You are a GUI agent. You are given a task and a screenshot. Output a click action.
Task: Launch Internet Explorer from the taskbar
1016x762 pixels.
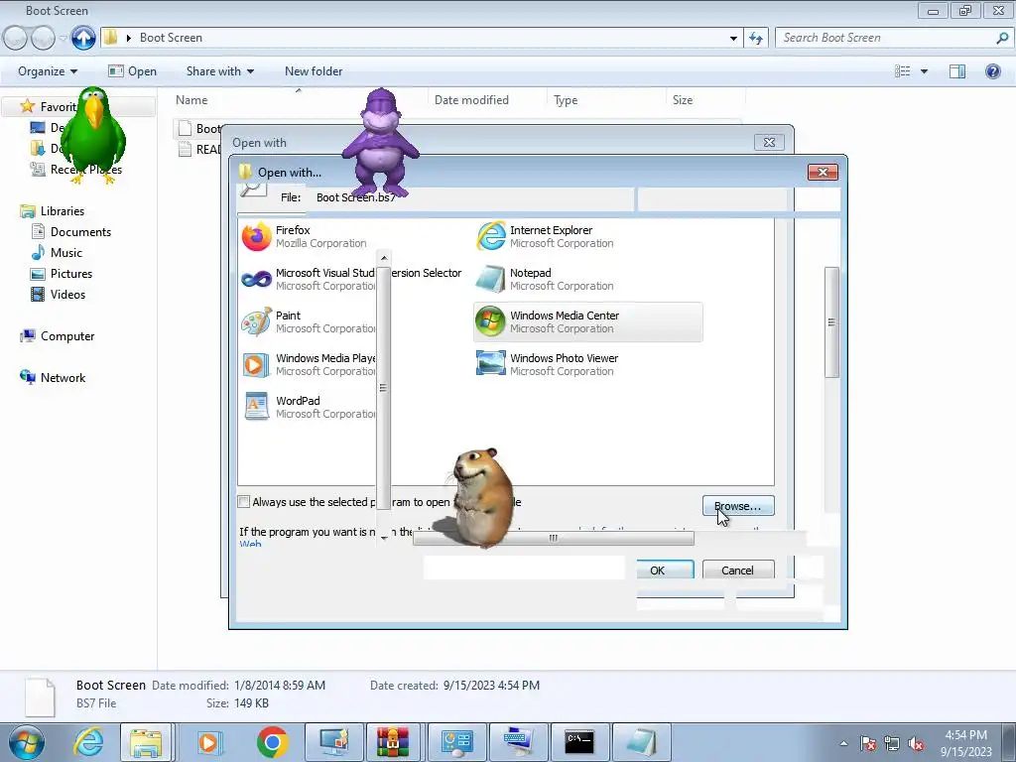point(88,742)
